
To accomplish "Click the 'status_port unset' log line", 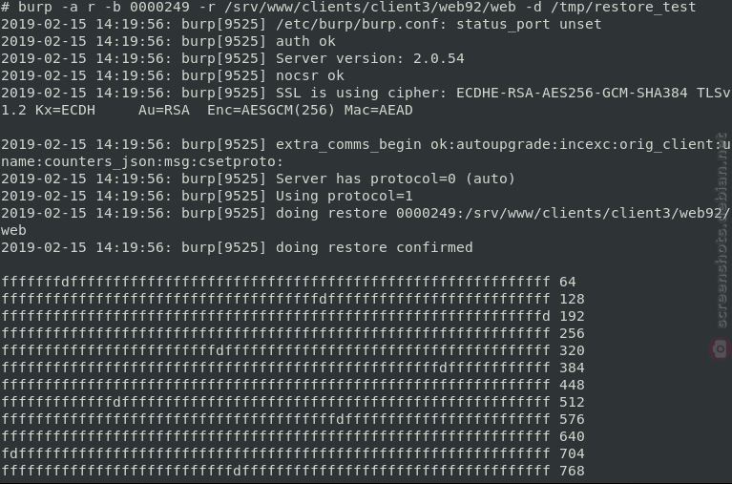I will tap(302, 24).
